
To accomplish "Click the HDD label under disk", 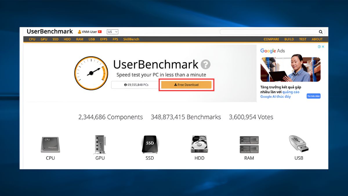I will click(x=200, y=158).
